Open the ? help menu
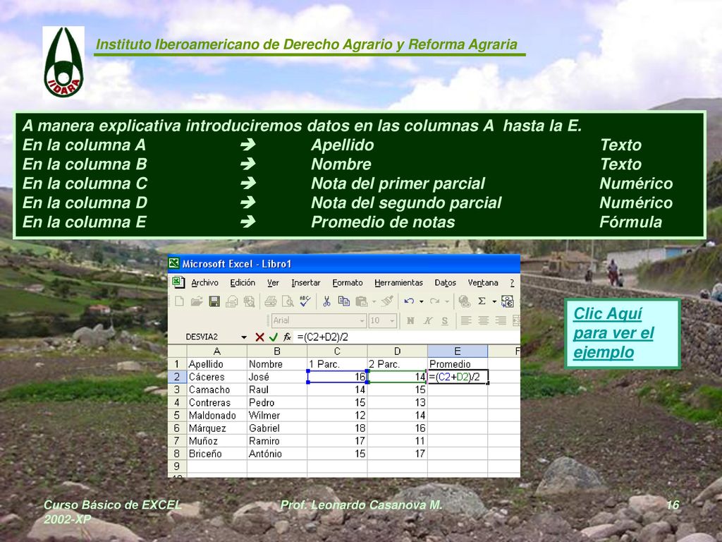 pyautogui.click(x=512, y=282)
